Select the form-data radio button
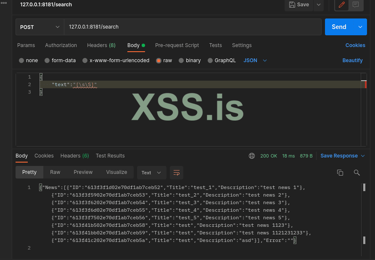The width and height of the screenshot is (375, 260). pyautogui.click(x=47, y=60)
